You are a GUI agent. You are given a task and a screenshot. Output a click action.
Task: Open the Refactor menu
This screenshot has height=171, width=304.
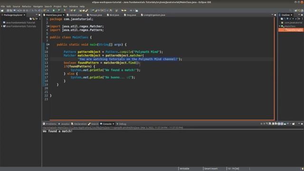tap(27, 6)
